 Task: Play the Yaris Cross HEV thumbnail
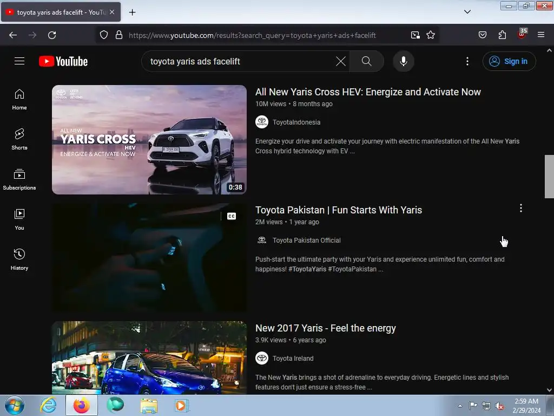pos(149,140)
